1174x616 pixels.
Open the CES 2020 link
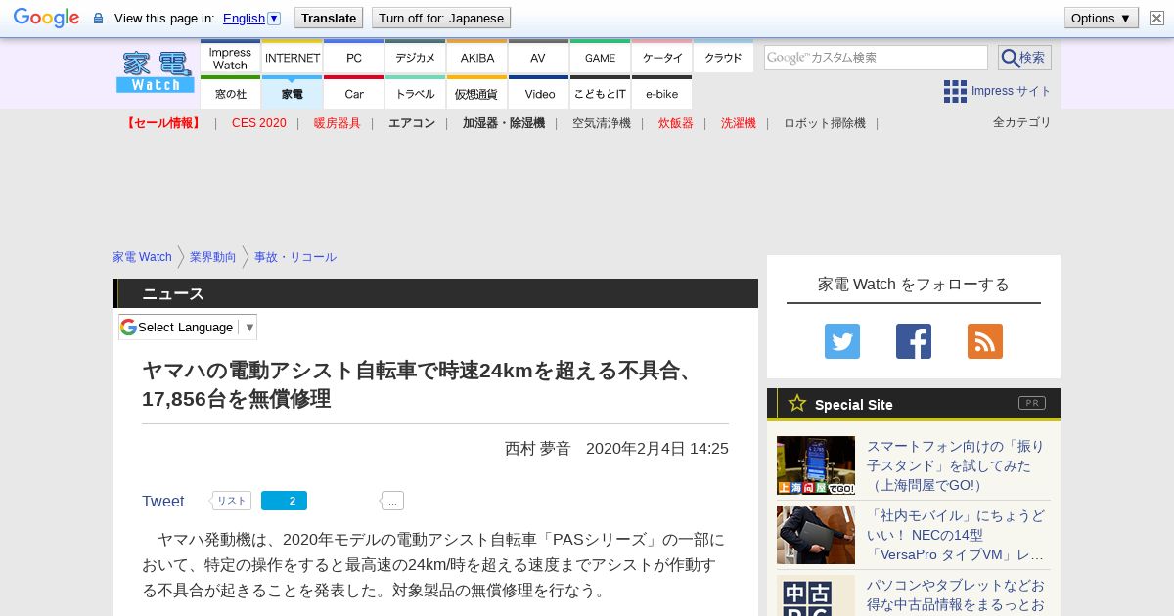click(x=259, y=123)
